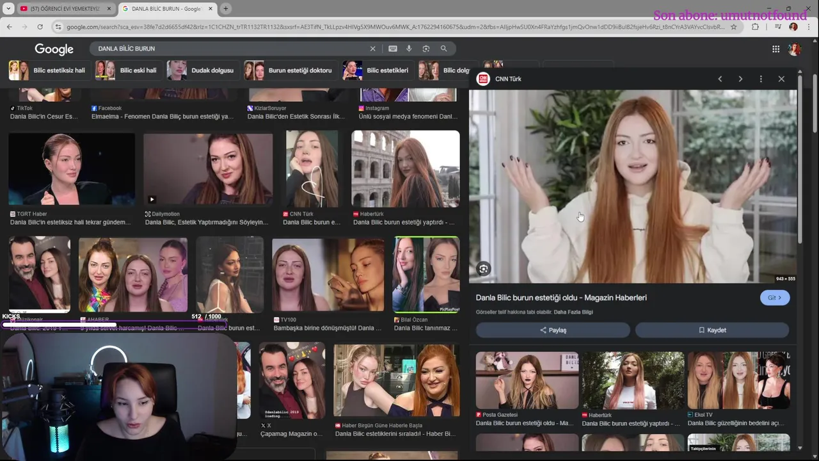The height and width of the screenshot is (461, 819).
Task: Open the Habertürk Colosseum image result
Action: pos(405,169)
